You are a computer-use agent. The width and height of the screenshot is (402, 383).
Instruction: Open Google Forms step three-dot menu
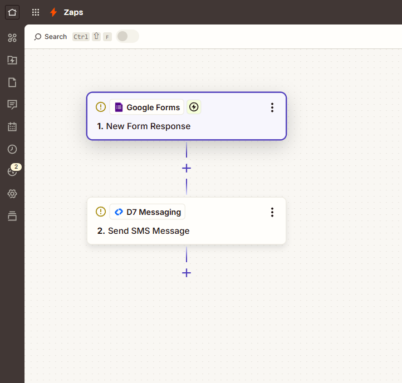272,107
